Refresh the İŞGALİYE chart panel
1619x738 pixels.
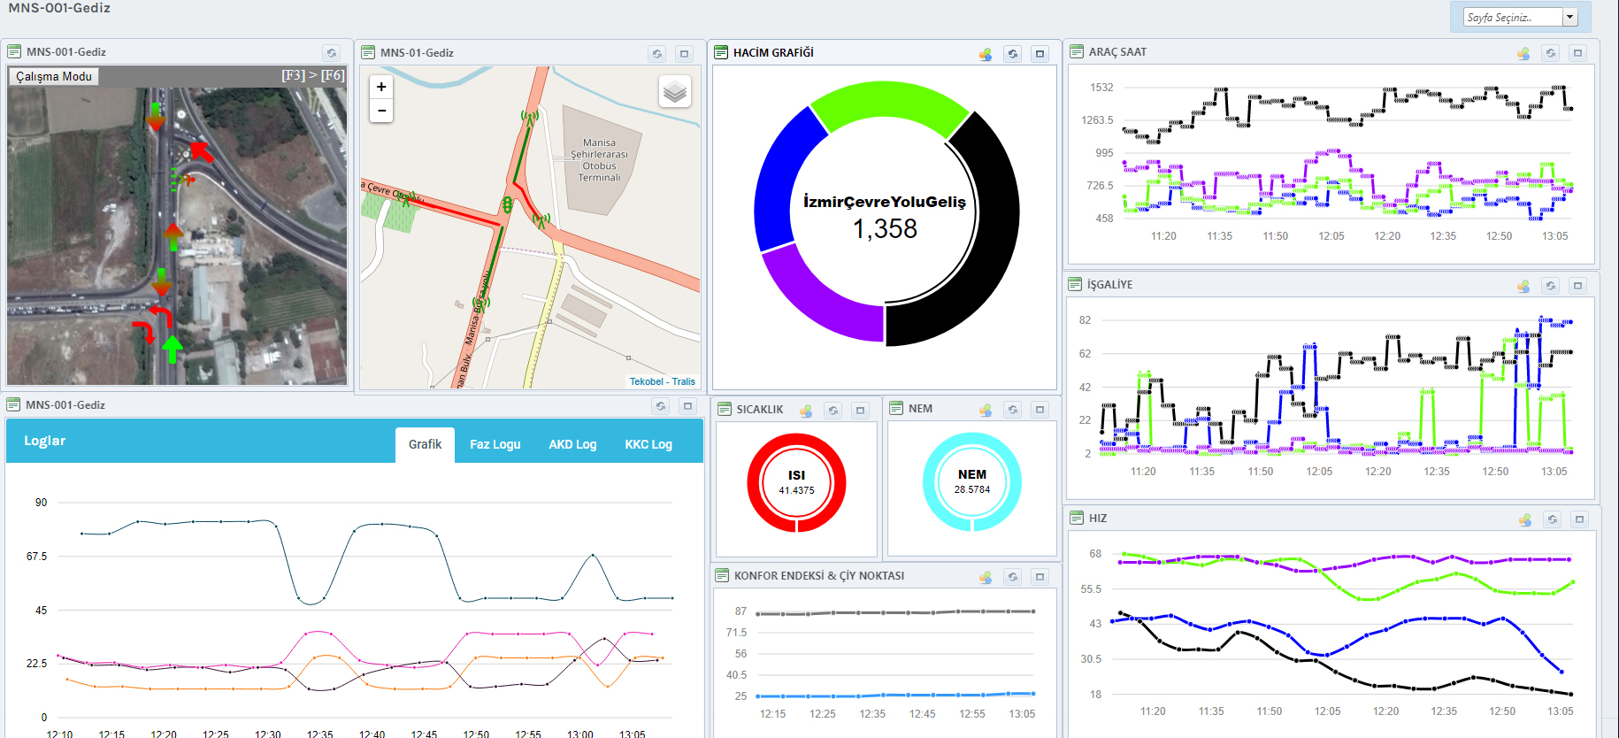click(x=1550, y=286)
